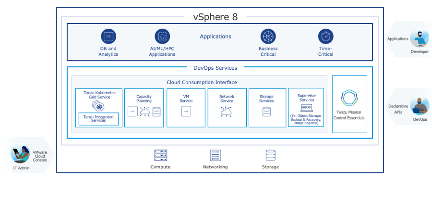The width and height of the screenshot is (432, 199).
Task: Click the IT Admin label
Action: point(21,168)
